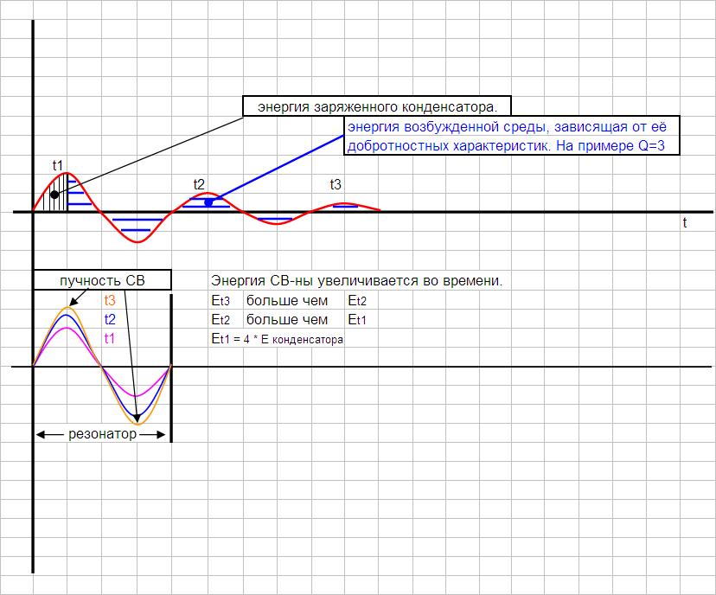Select the 'Et1 = 4 * E конденсатора' formula
Screen dimensions: 716x595
[x=278, y=339]
